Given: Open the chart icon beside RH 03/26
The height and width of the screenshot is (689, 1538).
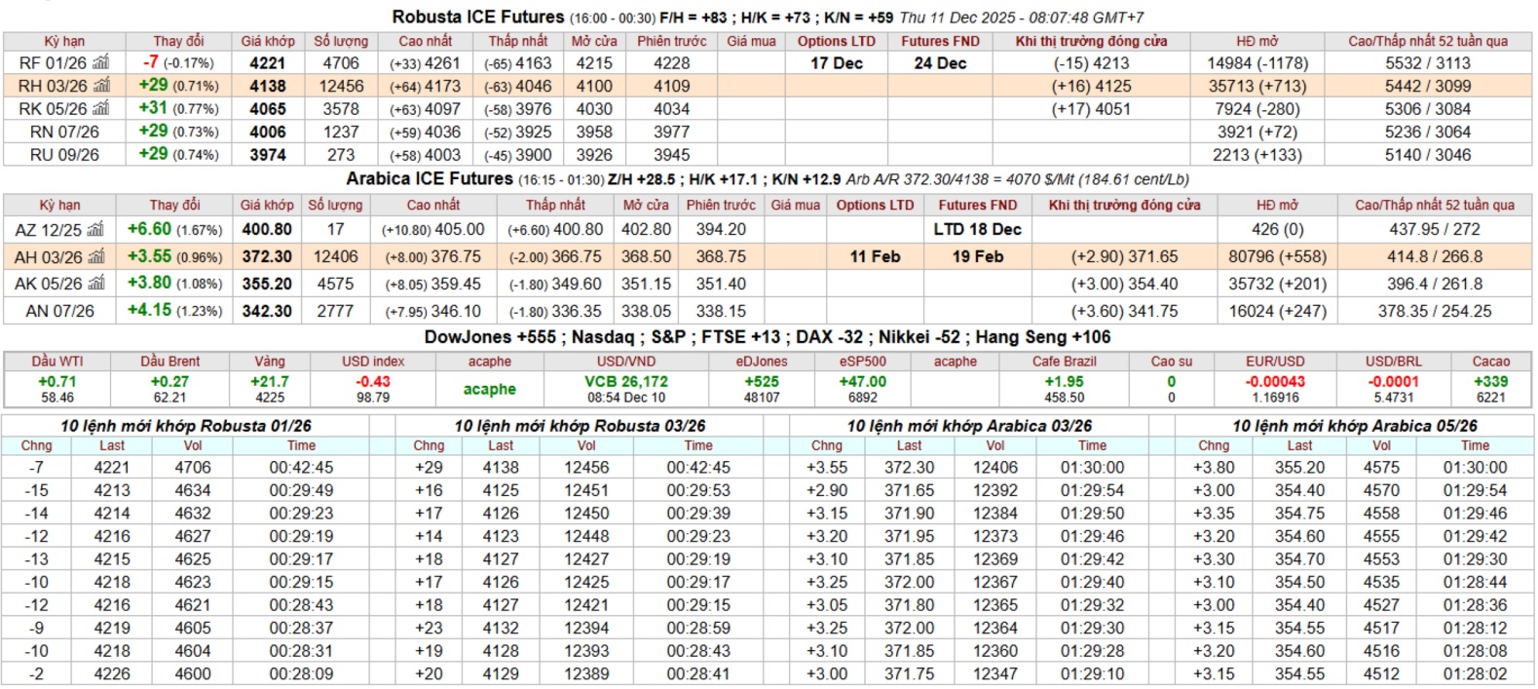Looking at the screenshot, I should 101,86.
